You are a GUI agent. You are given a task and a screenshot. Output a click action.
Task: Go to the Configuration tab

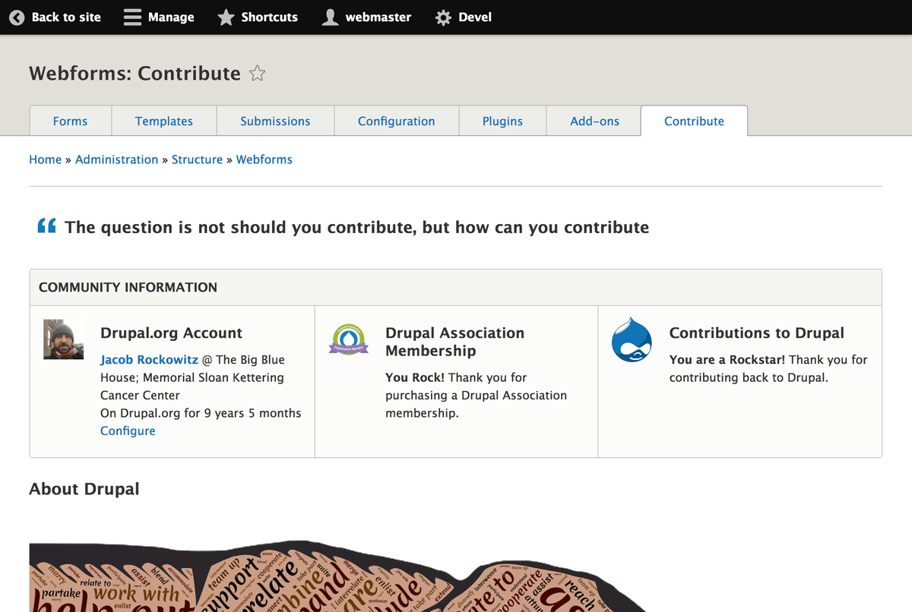397,121
